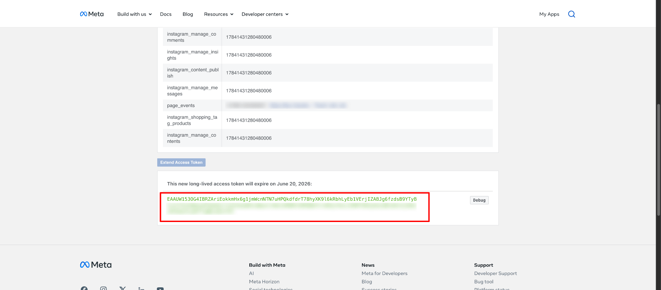Expand the Developer centers dropdown
This screenshot has height=290, width=661.
[265, 14]
